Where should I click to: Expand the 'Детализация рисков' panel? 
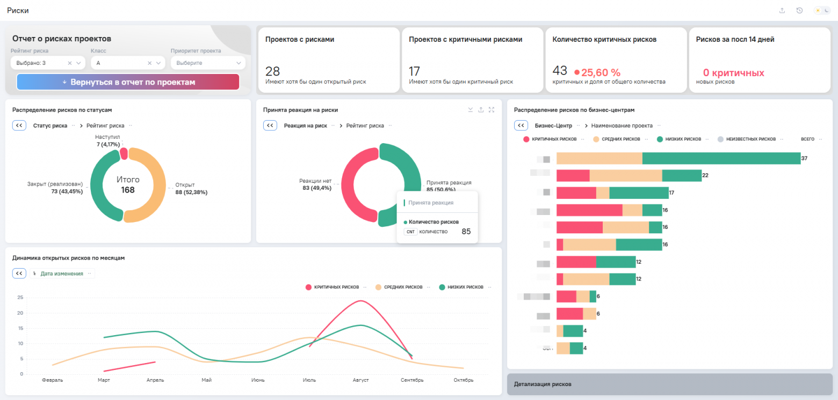(x=670, y=384)
